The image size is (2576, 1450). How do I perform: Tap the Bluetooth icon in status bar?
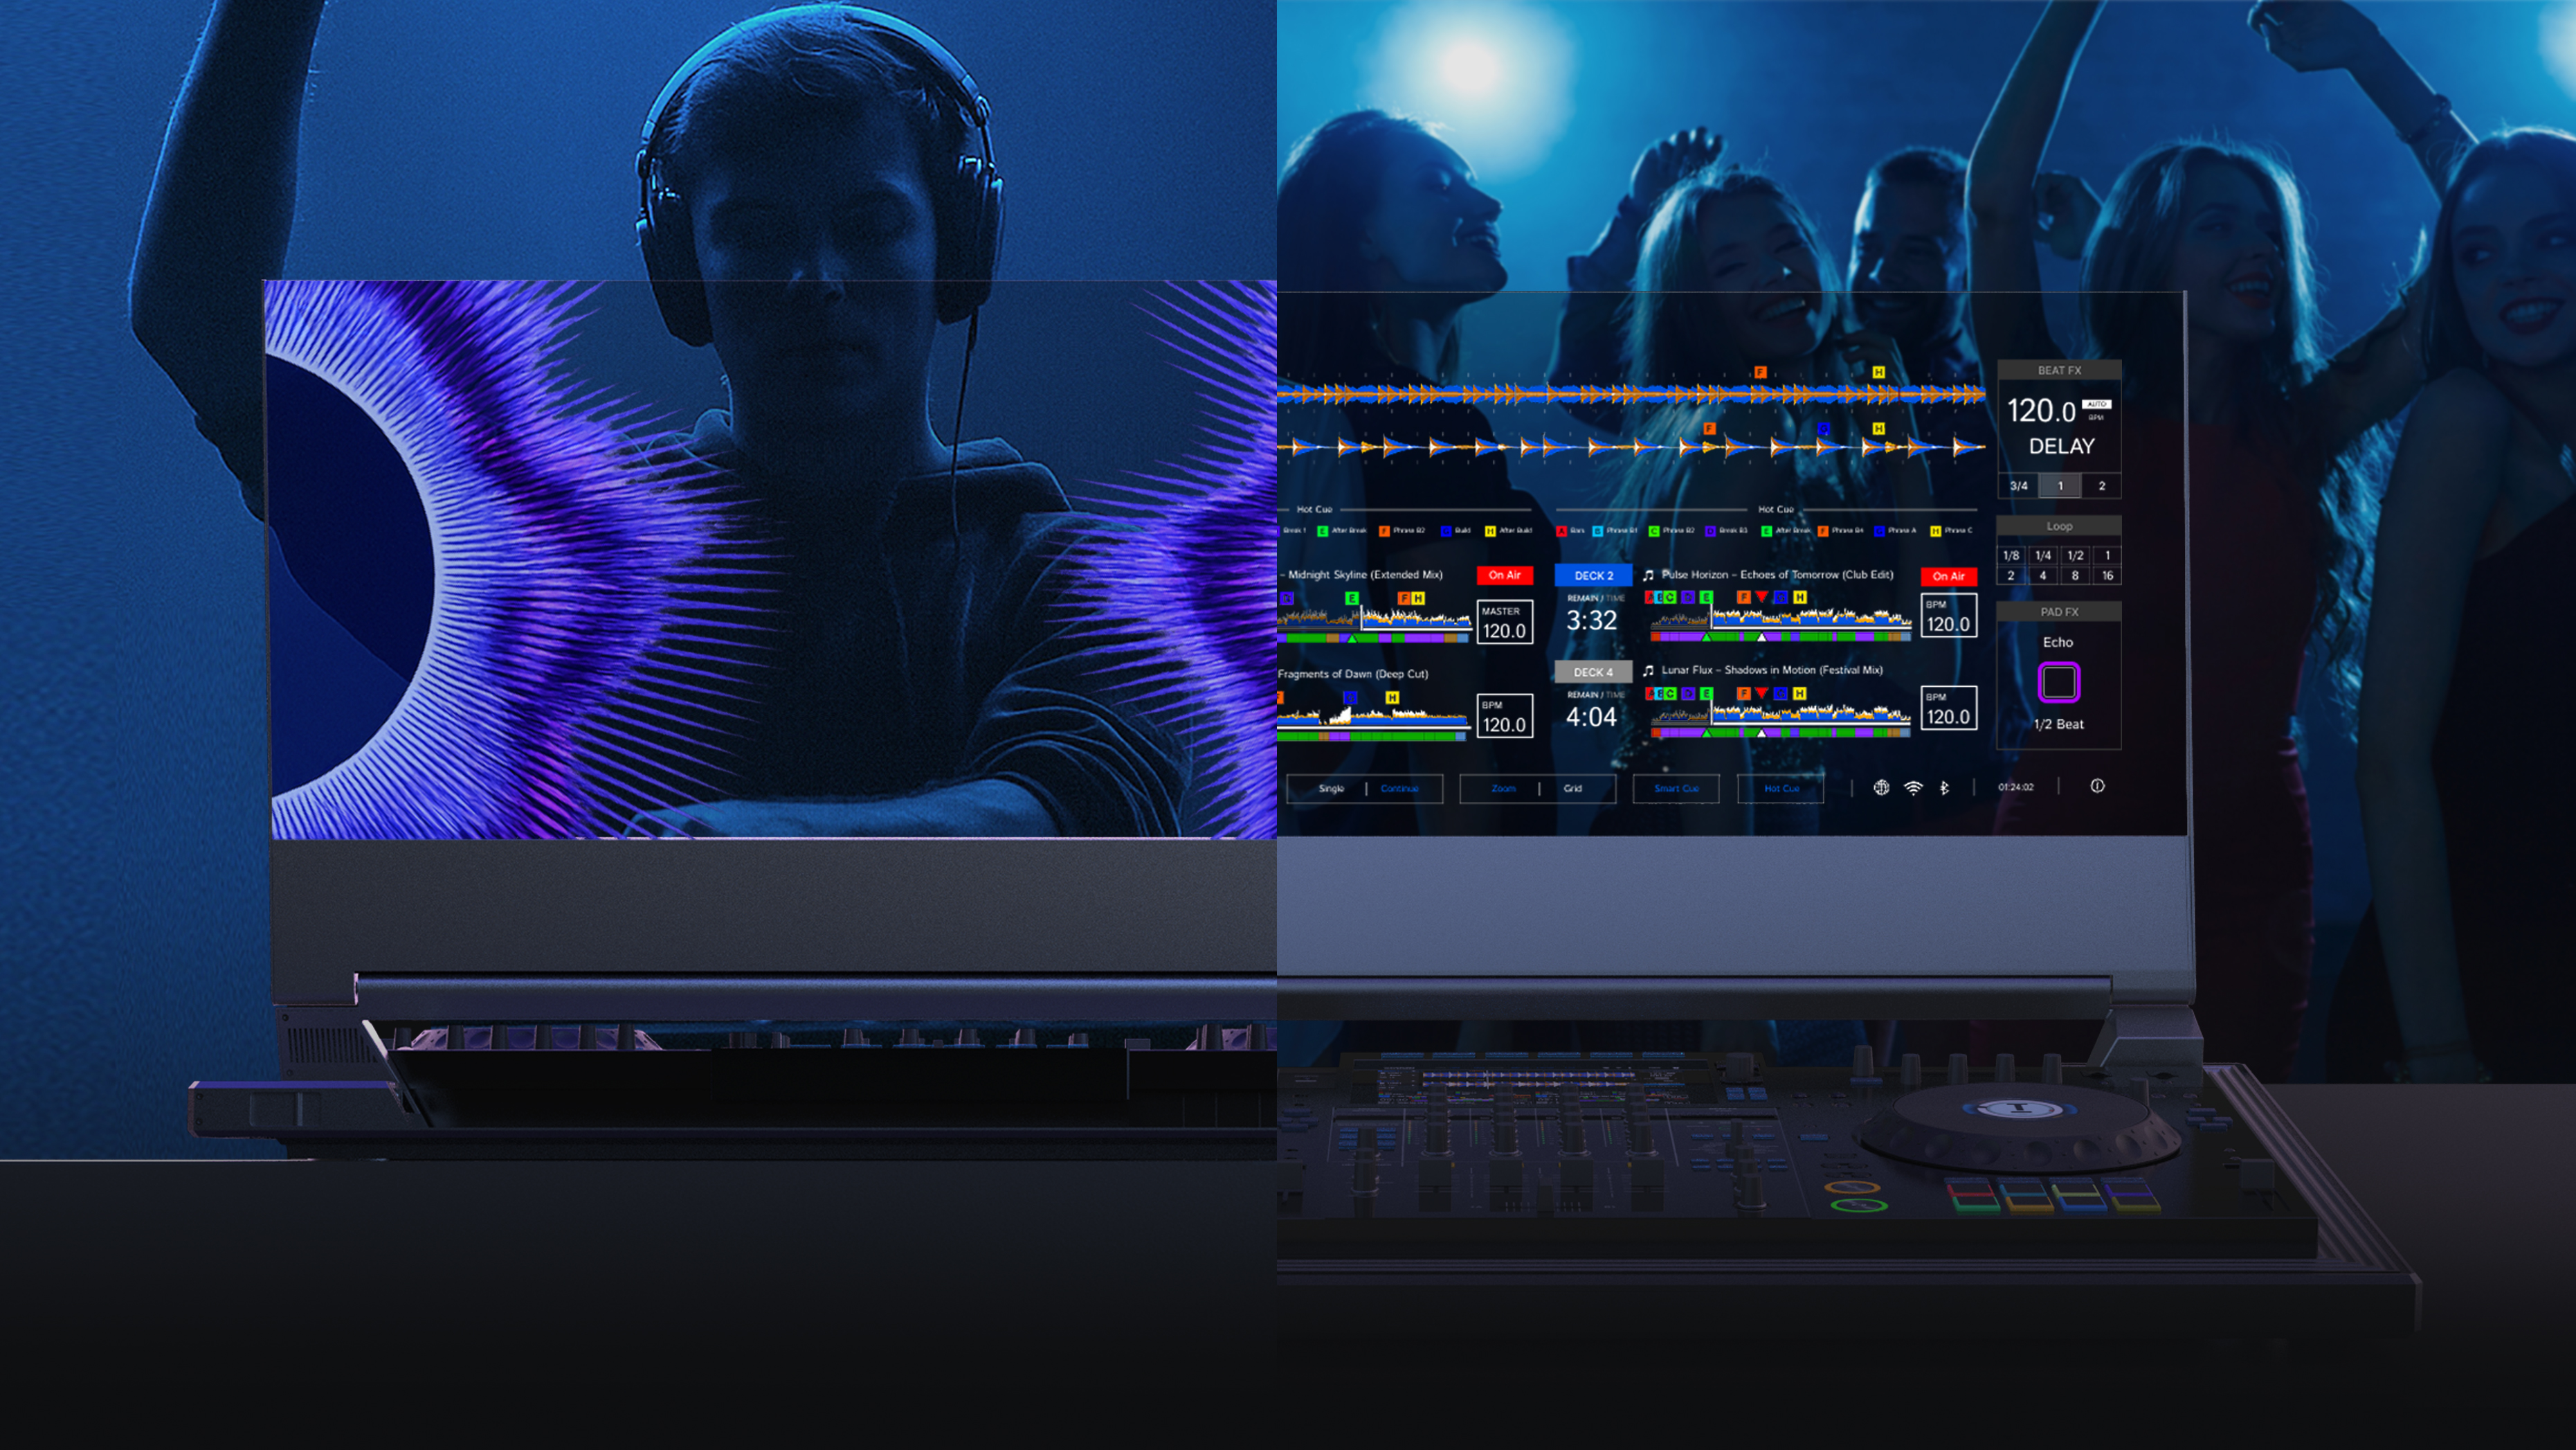pyautogui.click(x=1944, y=787)
